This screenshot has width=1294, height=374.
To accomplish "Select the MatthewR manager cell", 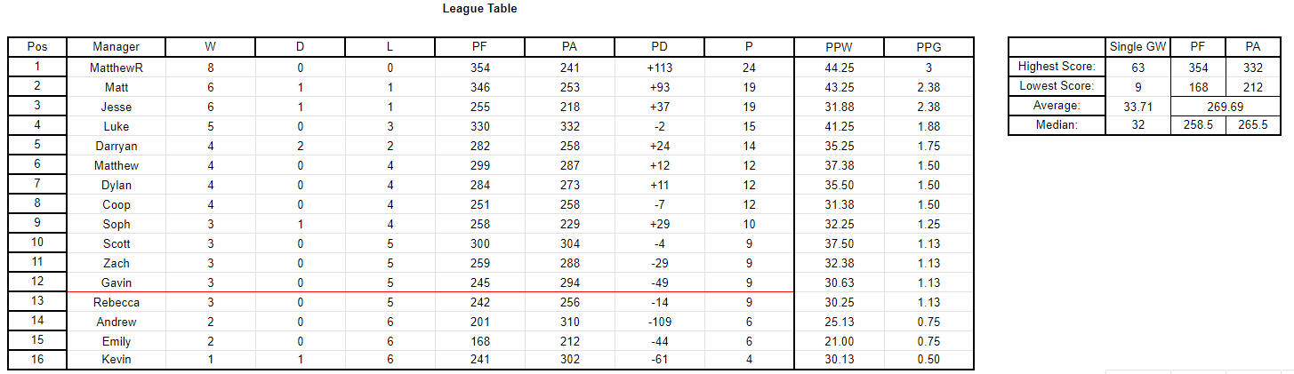I will [116, 68].
